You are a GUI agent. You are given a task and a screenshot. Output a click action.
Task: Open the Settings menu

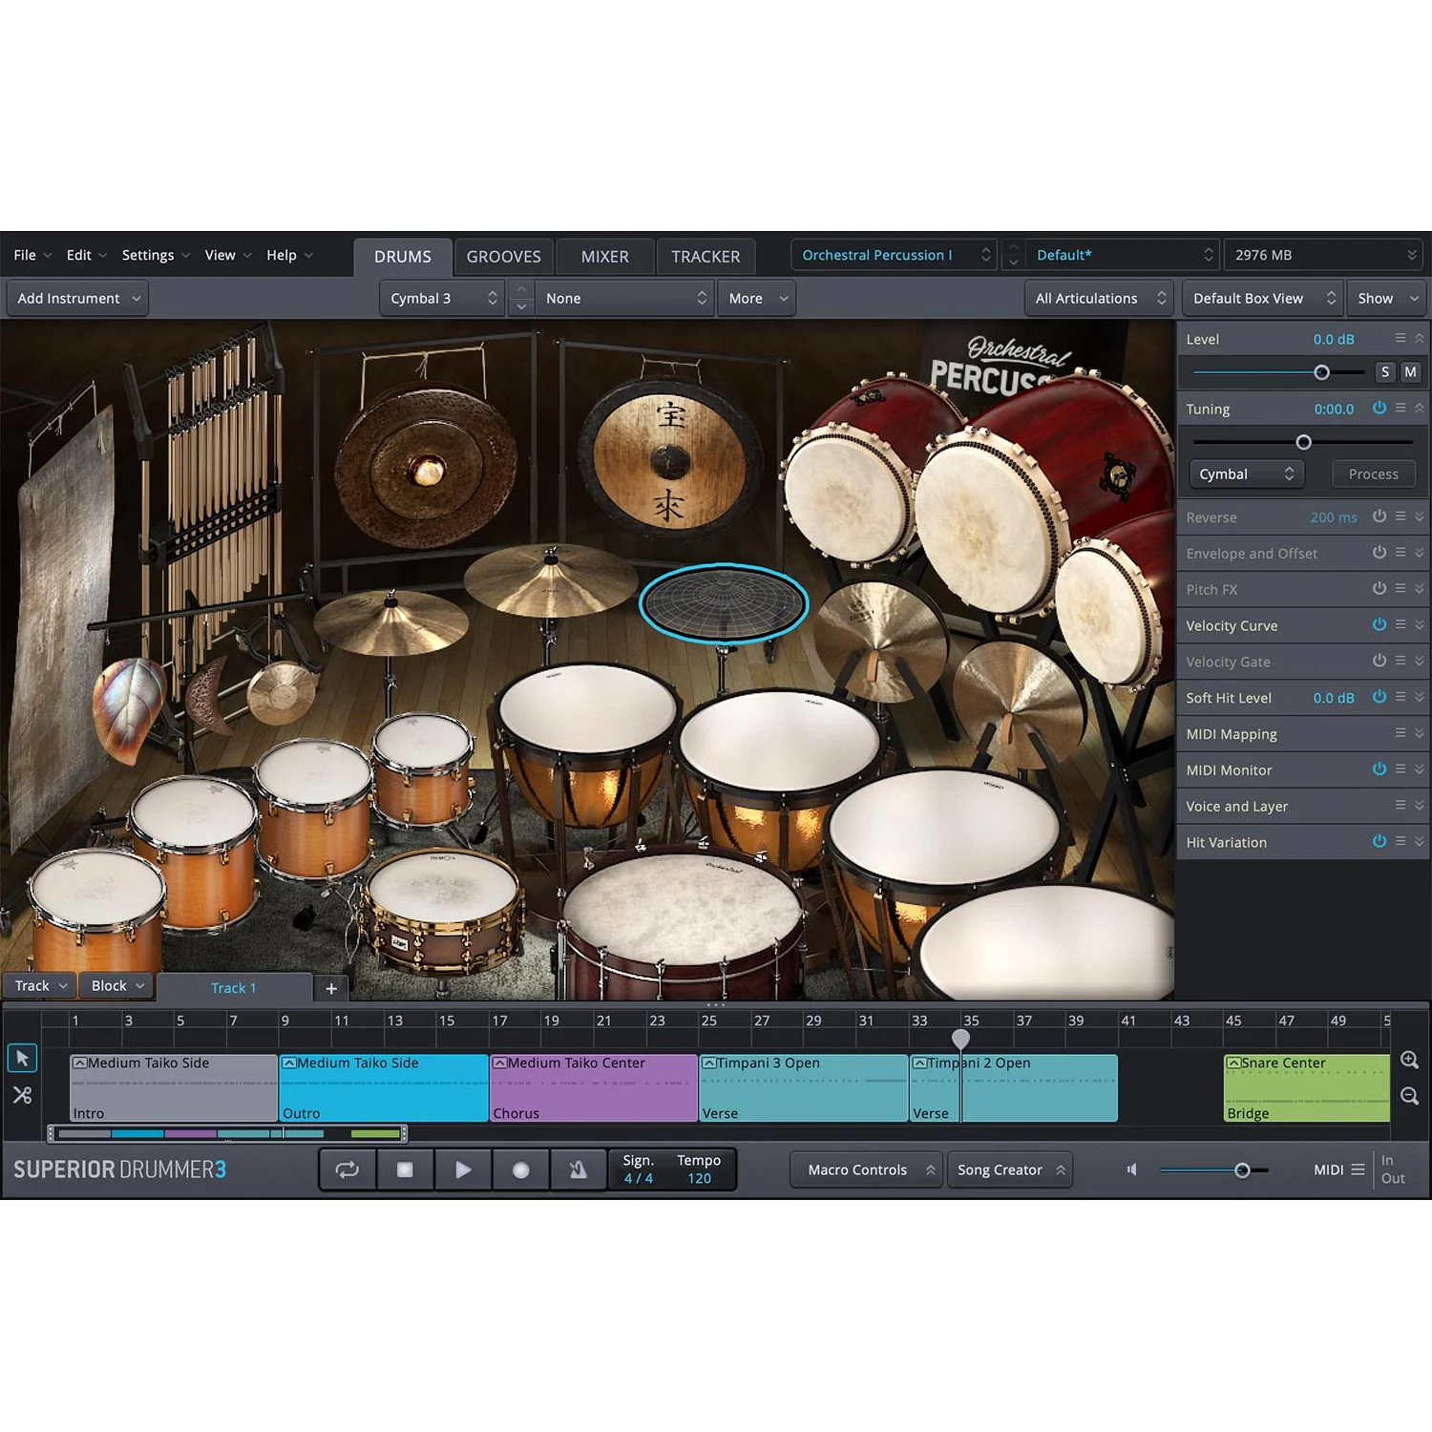tap(156, 255)
